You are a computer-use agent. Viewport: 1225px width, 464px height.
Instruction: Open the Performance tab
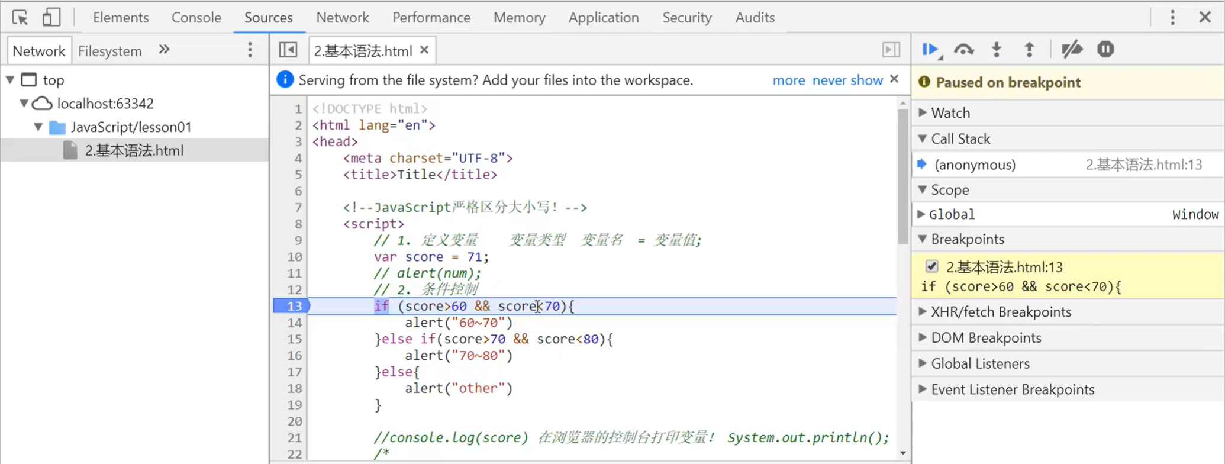(x=431, y=17)
